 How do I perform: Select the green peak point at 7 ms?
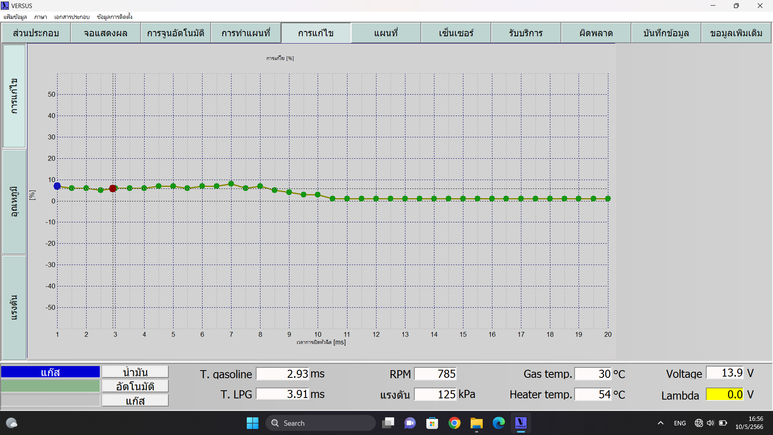231,184
